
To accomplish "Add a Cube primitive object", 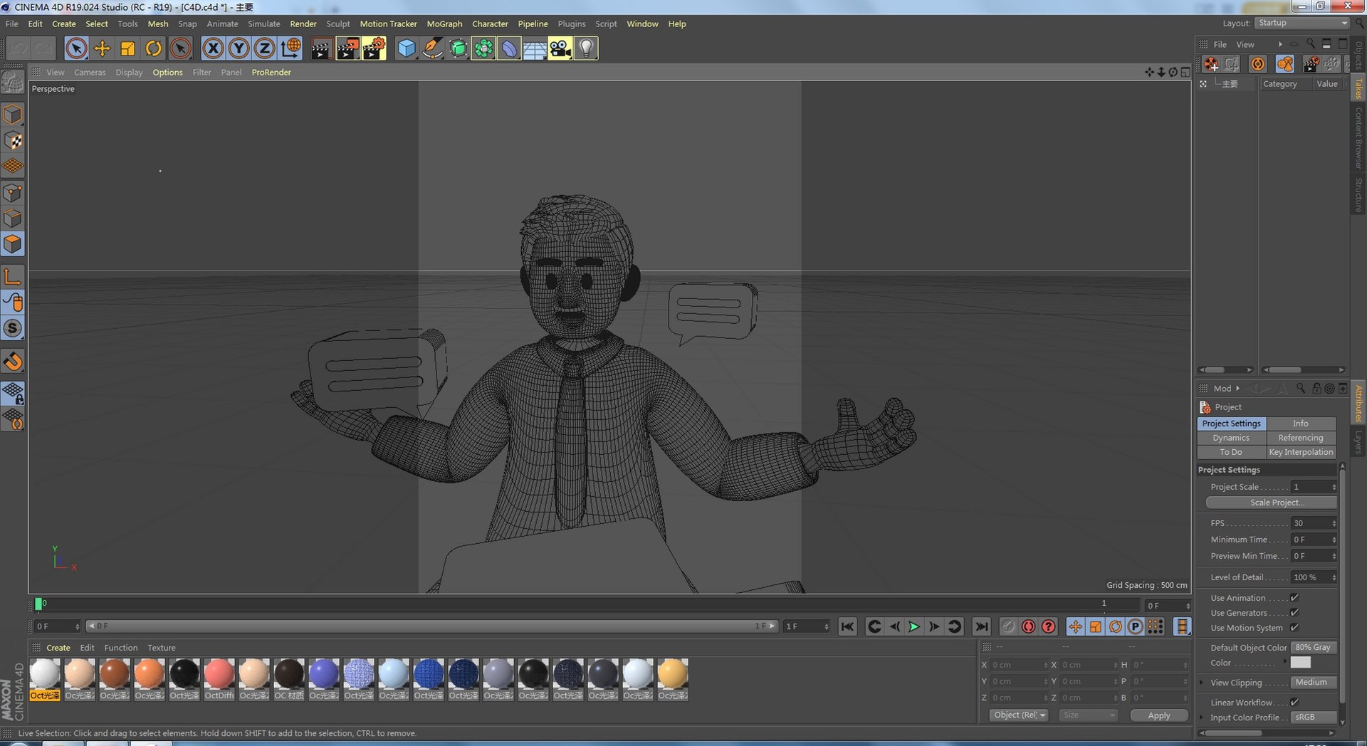I will [x=407, y=48].
